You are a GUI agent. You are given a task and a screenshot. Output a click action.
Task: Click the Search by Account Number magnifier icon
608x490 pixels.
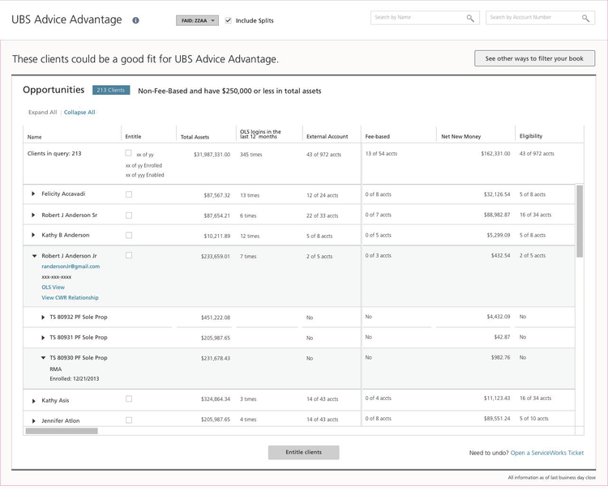585,18
